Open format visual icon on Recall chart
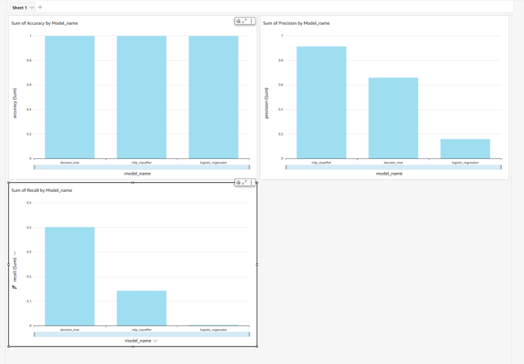Screen dimensions: 524x364 coord(238,182)
